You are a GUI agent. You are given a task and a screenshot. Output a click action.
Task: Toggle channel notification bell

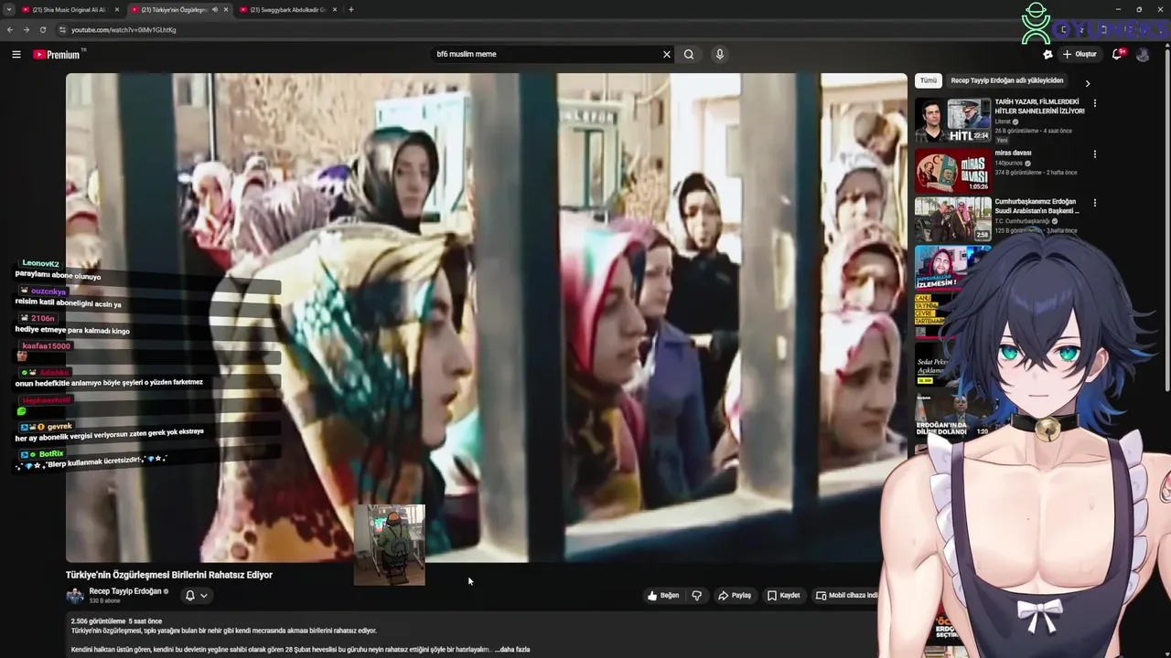[190, 595]
